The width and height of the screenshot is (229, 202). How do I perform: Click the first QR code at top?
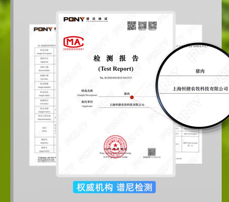pyautogui.click(x=132, y=26)
